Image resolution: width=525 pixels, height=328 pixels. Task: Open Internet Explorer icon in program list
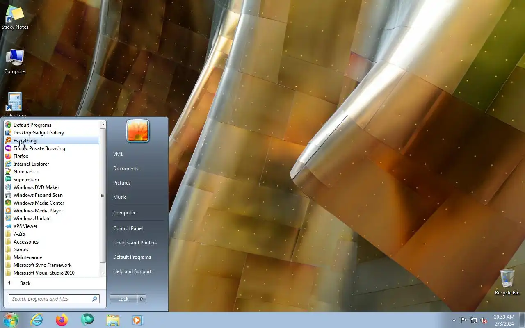point(8,164)
